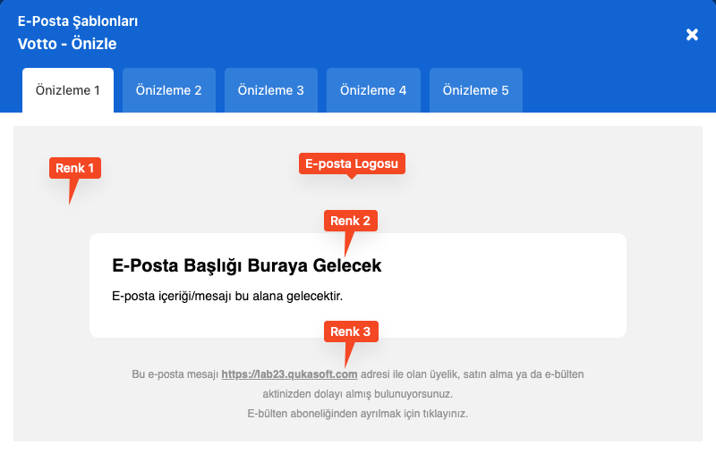716x453 pixels.
Task: Click the heading 'E-Posta Başlığı Buraya Gelecek'
Action: 247,265
